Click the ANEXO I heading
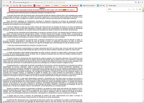Image resolution: width=144 pixels, height=103 pixels. point(42,8)
